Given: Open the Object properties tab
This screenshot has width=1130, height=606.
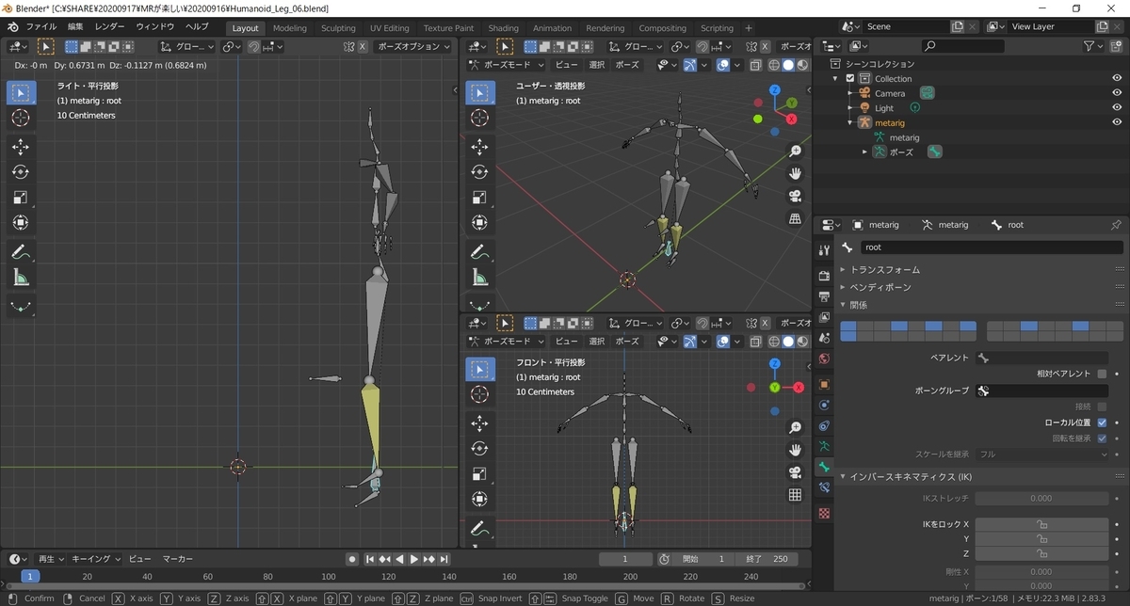Looking at the screenshot, I should click(825, 384).
